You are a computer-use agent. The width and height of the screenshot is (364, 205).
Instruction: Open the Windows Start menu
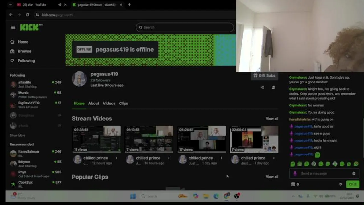[133, 196]
